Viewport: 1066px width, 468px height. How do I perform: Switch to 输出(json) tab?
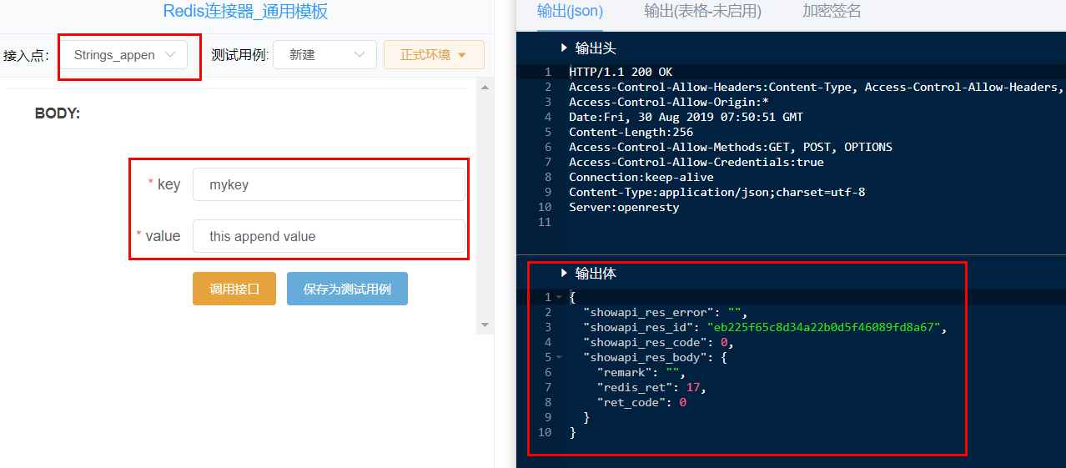[x=570, y=11]
